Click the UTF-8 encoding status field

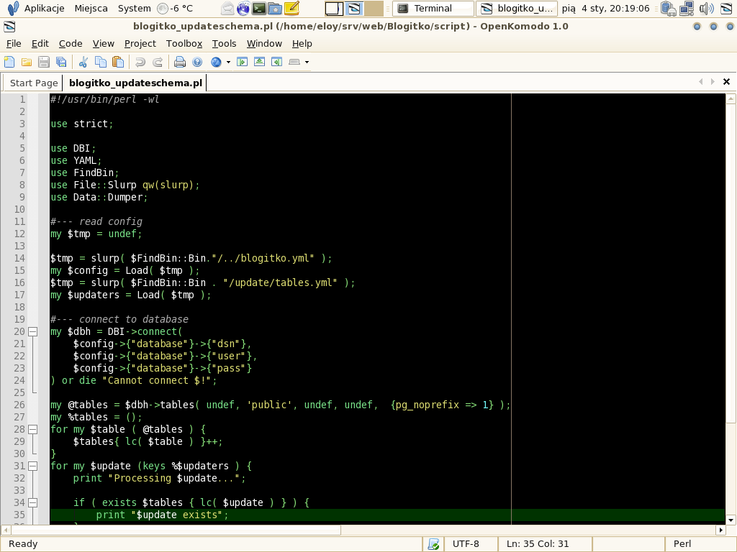[466, 544]
